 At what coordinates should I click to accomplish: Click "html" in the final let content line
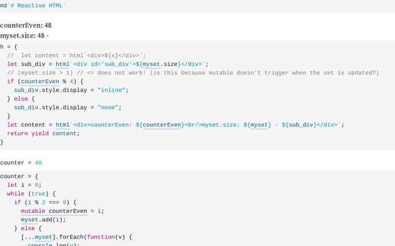click(x=62, y=125)
